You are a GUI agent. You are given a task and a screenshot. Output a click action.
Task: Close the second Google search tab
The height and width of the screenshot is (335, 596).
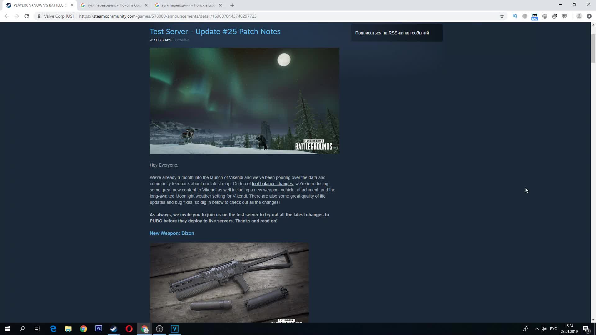tap(146, 5)
